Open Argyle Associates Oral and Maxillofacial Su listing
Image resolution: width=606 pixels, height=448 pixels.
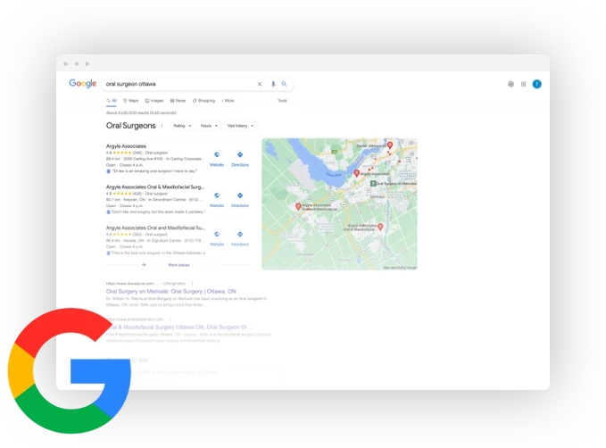tap(155, 228)
